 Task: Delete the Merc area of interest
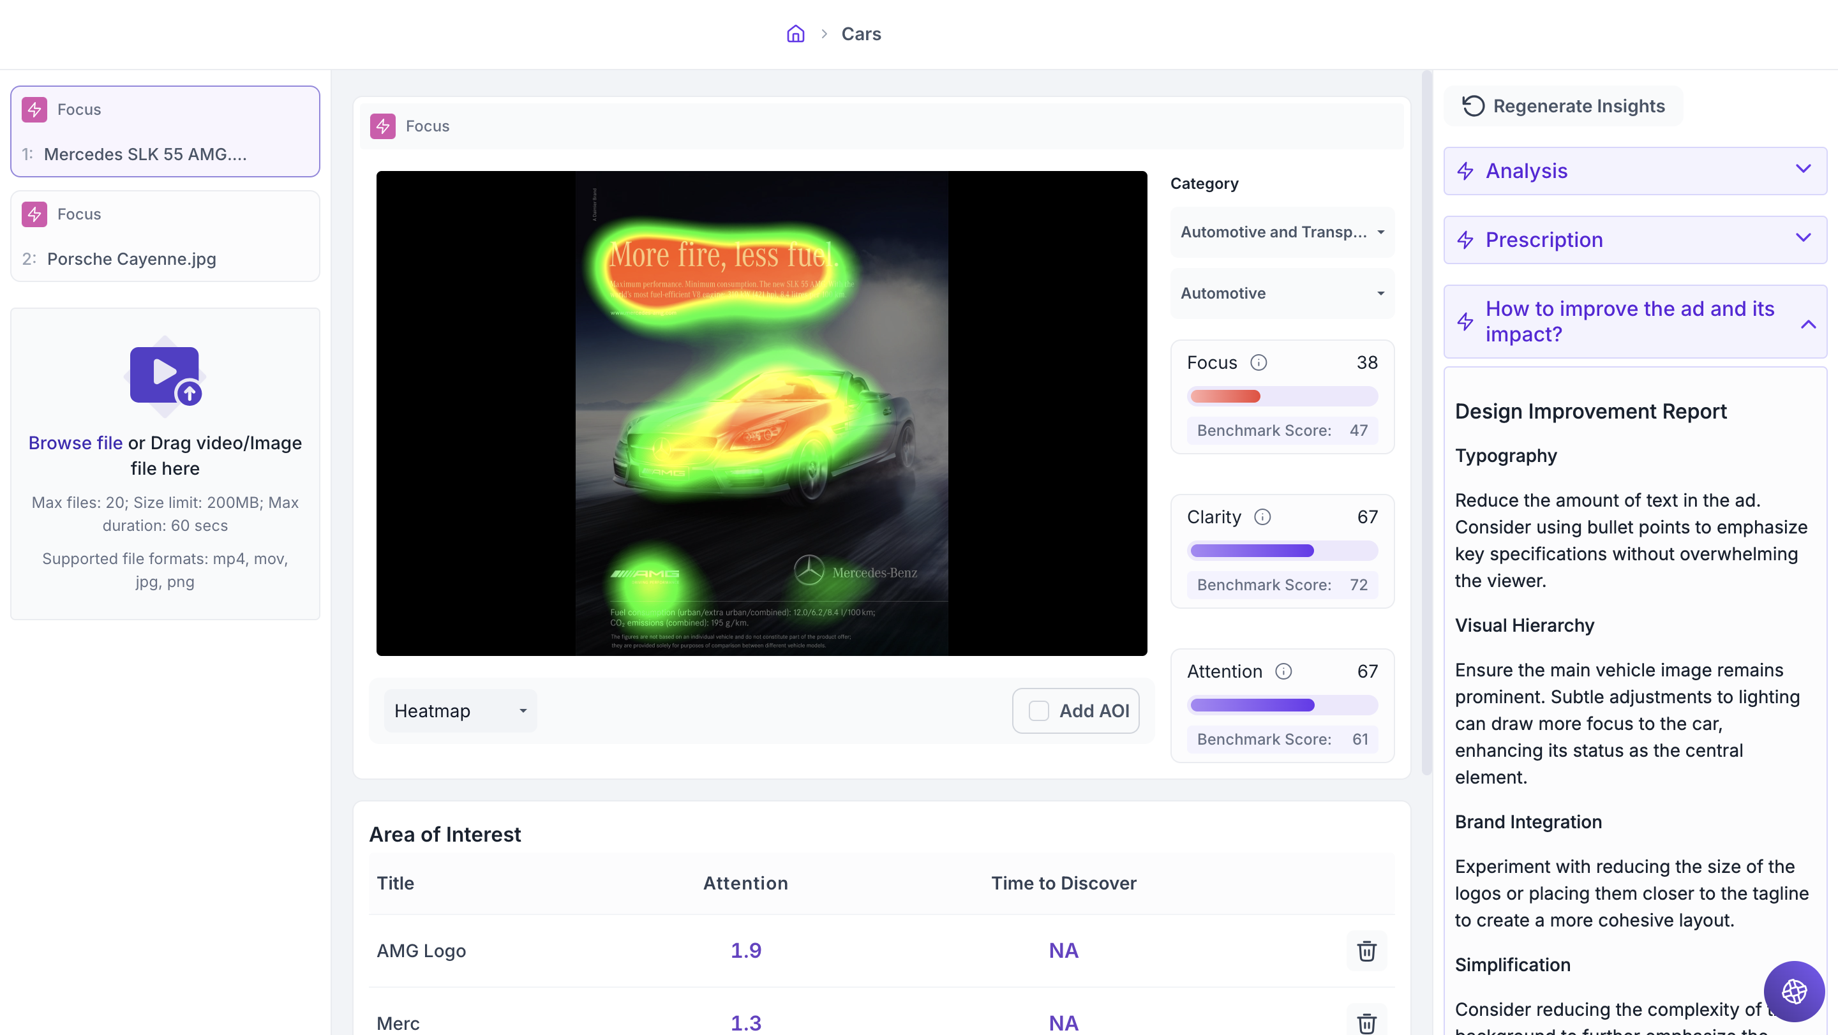point(1366,1023)
